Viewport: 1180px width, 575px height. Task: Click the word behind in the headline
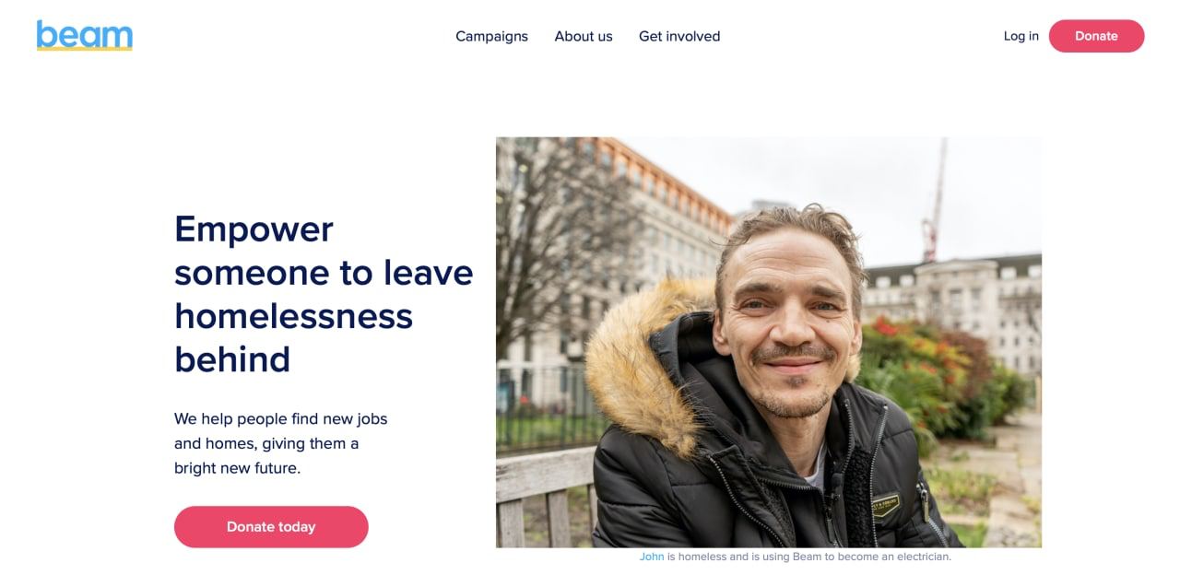[x=232, y=359]
